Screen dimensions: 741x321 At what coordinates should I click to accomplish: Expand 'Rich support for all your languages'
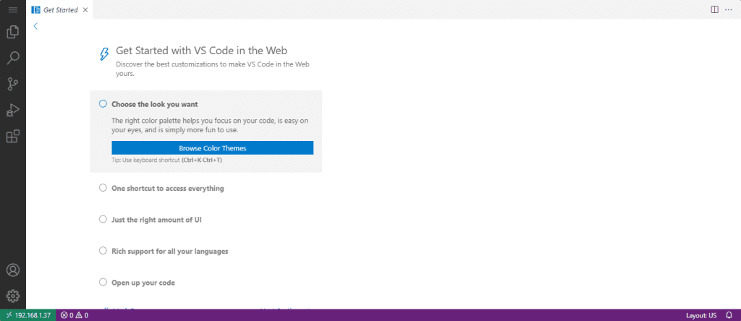171,251
